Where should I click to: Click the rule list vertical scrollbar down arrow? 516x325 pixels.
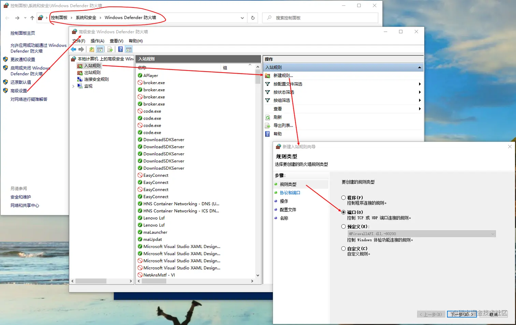tap(258, 275)
